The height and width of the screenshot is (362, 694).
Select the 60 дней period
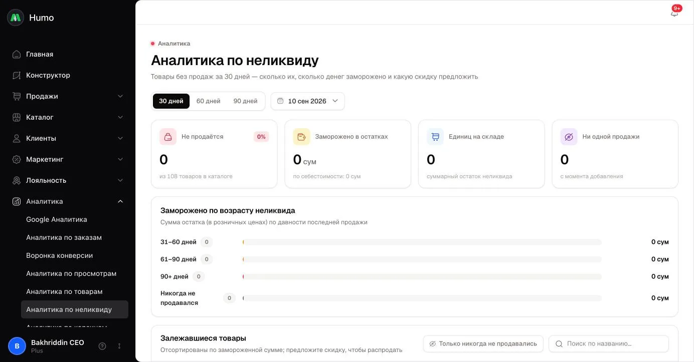coord(209,101)
